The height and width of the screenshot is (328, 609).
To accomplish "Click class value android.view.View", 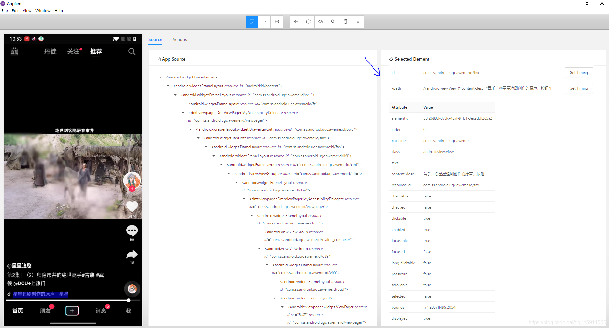I will tap(438, 152).
